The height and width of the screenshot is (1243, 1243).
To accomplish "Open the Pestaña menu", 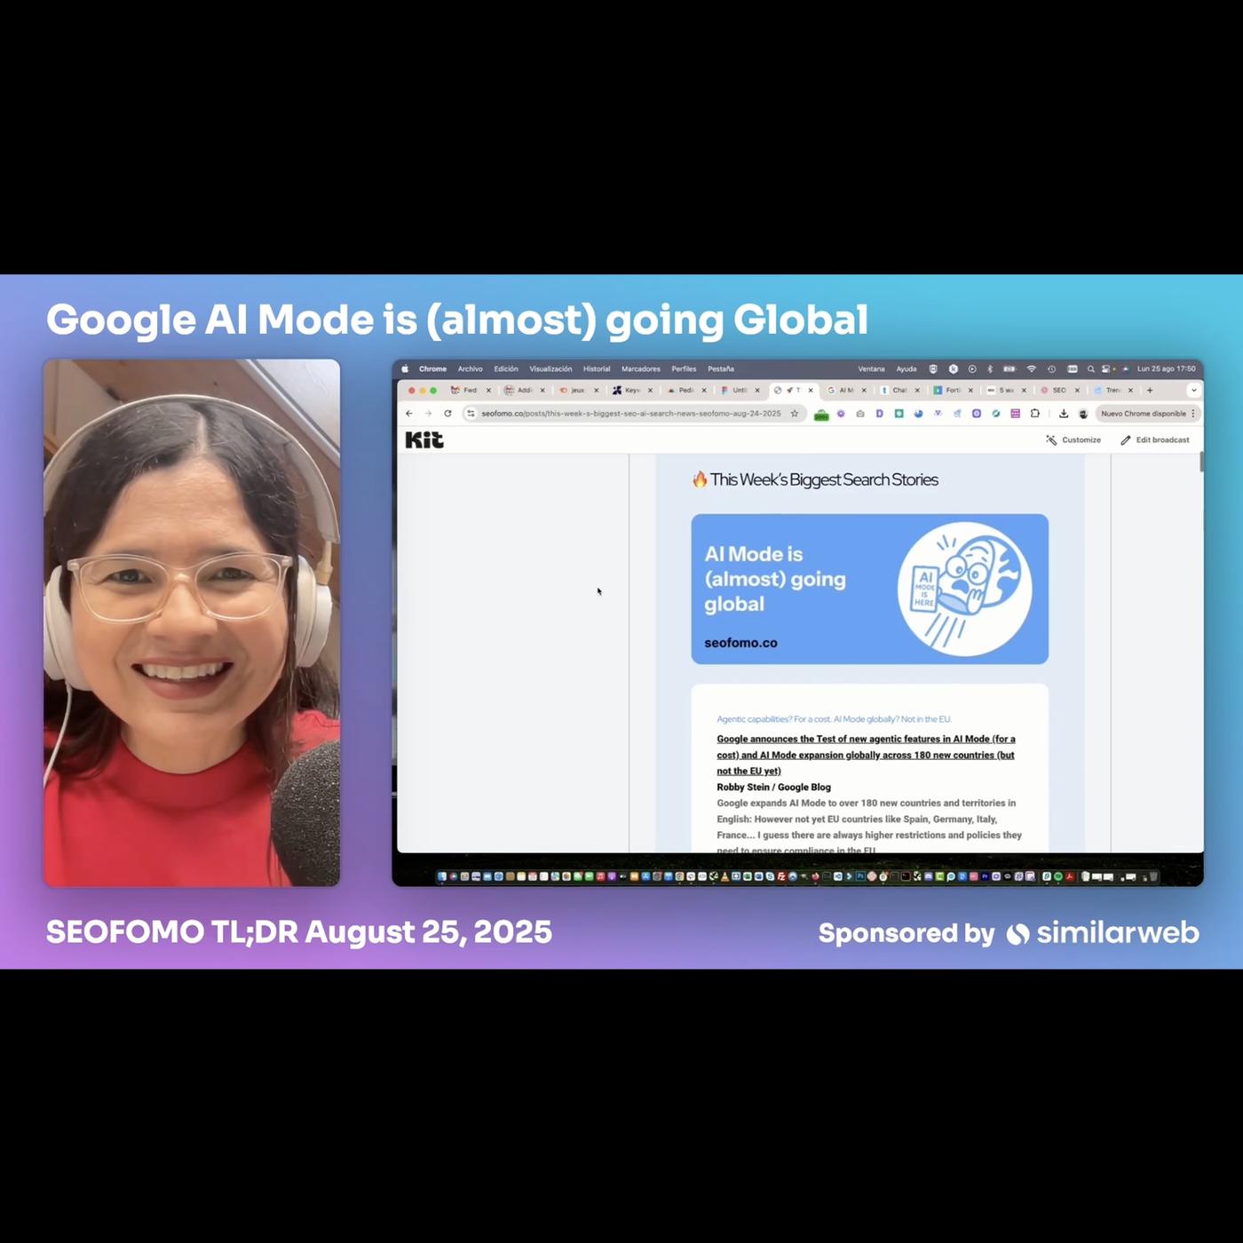I will (x=721, y=368).
